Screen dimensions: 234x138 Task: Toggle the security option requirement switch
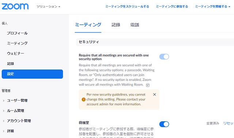coord(164,56)
